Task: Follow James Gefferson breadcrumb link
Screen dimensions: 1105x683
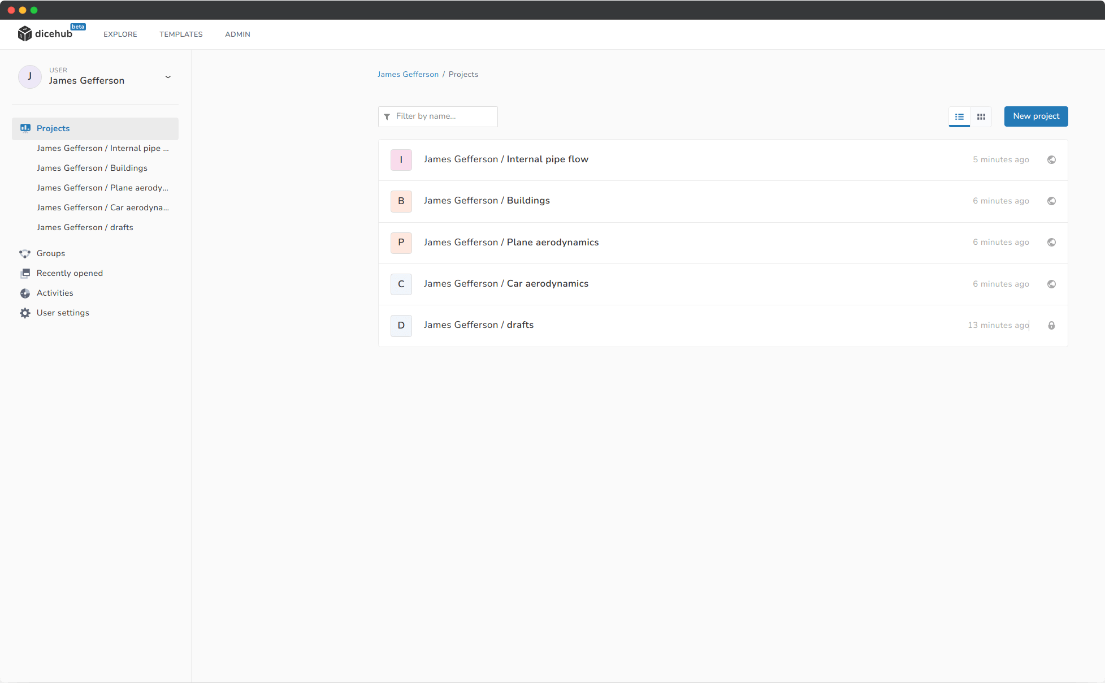Action: [408, 75]
